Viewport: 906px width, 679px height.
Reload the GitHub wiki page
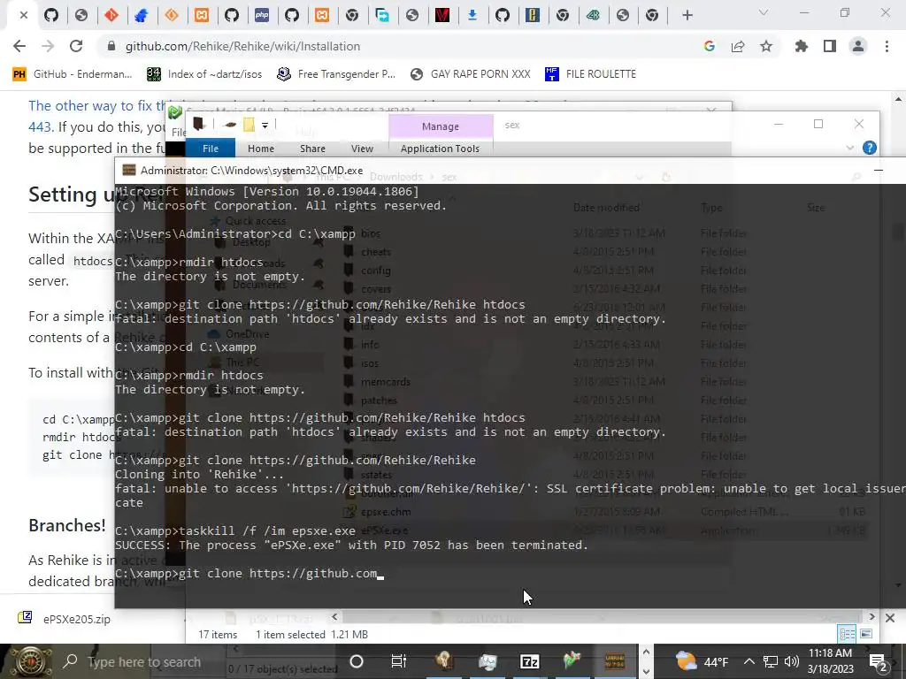76,46
